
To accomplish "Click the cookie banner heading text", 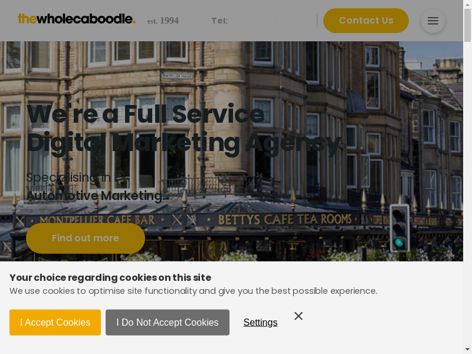I will (x=110, y=277).
